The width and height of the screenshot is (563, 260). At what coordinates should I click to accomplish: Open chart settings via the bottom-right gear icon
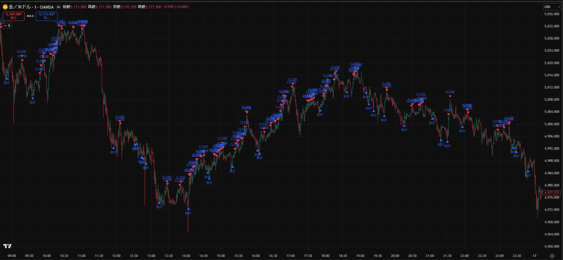coord(552,256)
